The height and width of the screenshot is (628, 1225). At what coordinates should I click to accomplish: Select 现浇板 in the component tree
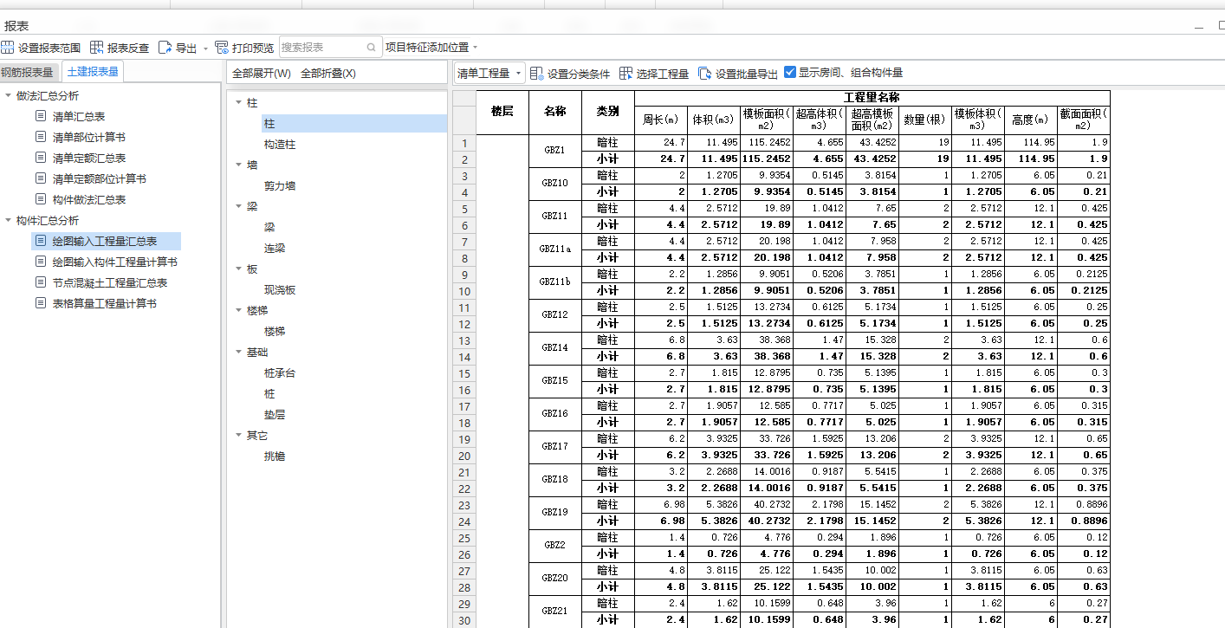point(280,289)
